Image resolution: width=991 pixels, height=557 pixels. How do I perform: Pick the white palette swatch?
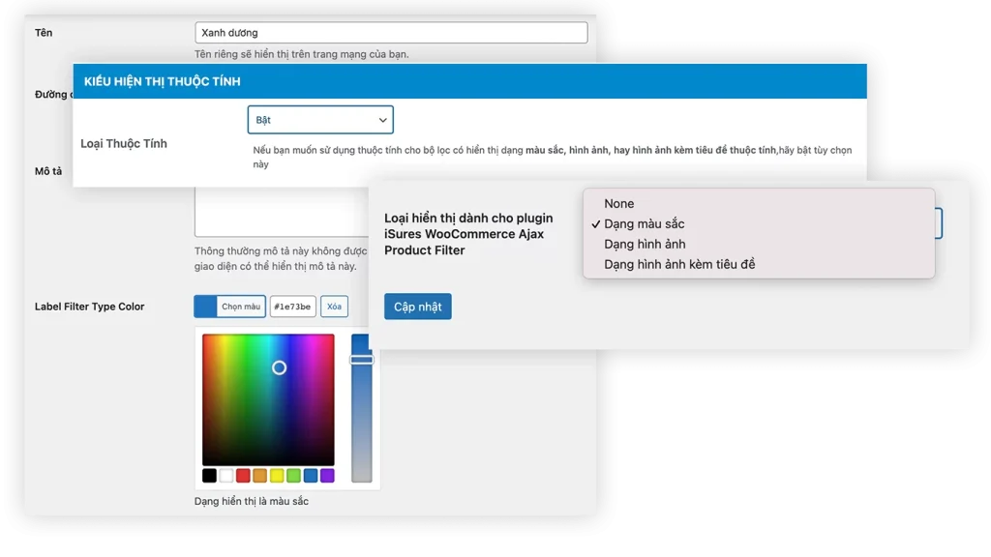pyautogui.click(x=226, y=476)
